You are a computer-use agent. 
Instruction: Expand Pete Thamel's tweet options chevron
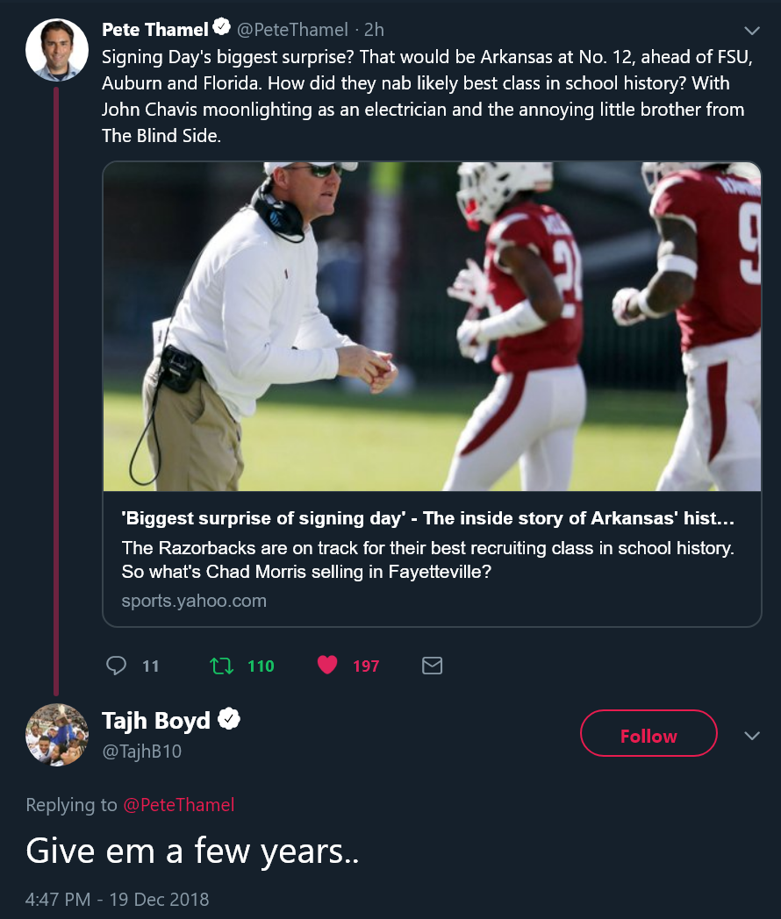coord(751,30)
